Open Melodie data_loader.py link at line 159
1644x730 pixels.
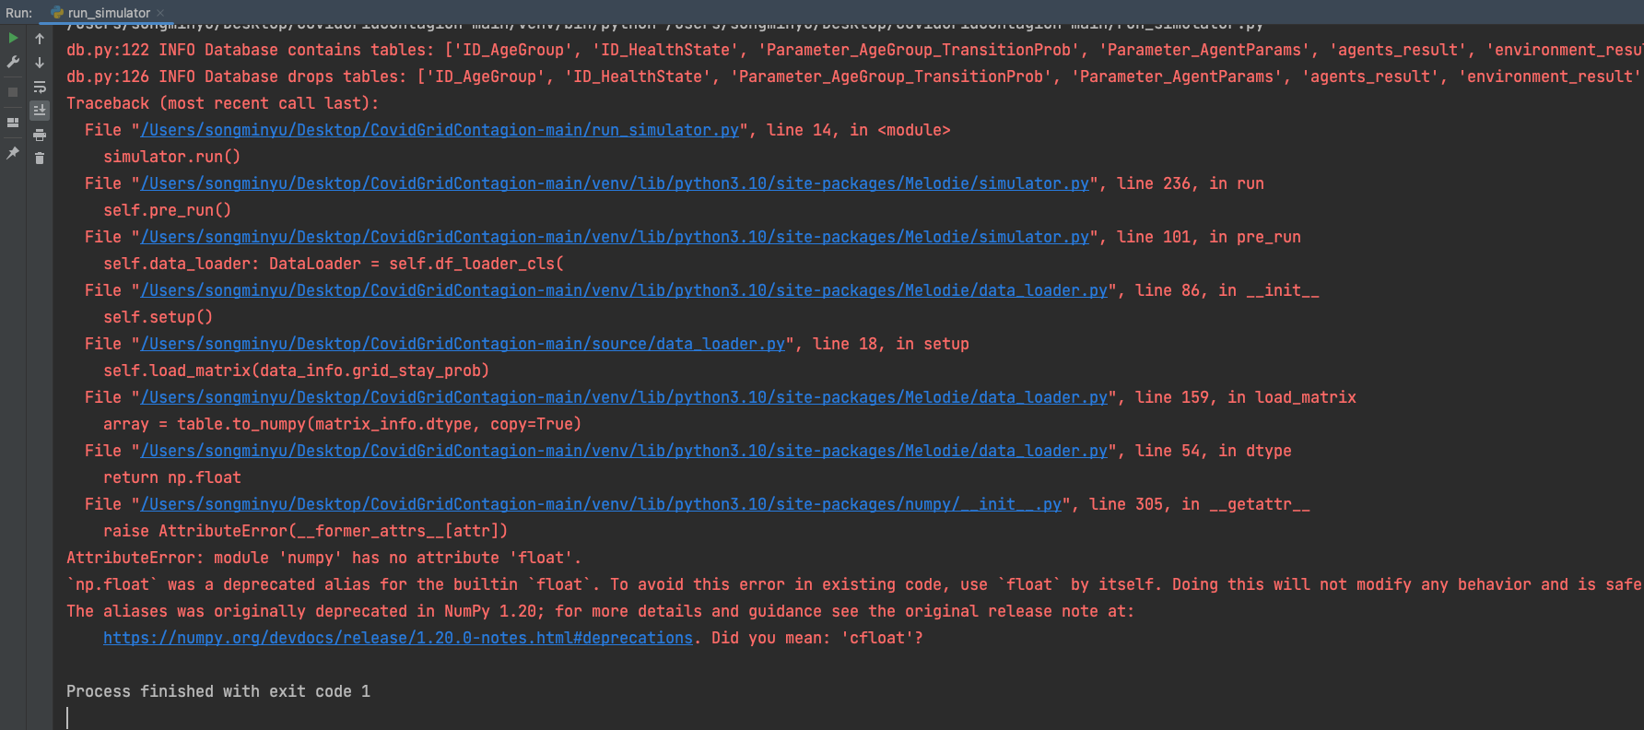pos(624,397)
